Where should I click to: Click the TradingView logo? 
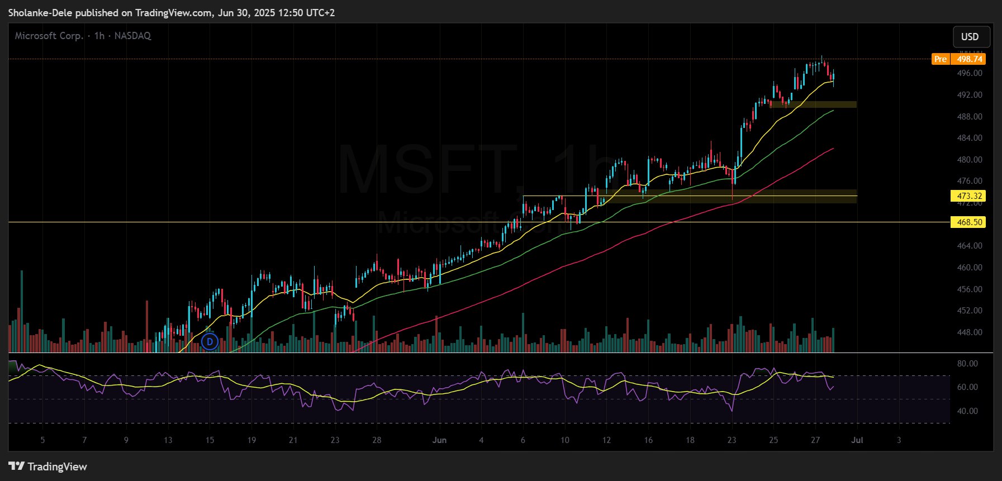tap(48, 466)
